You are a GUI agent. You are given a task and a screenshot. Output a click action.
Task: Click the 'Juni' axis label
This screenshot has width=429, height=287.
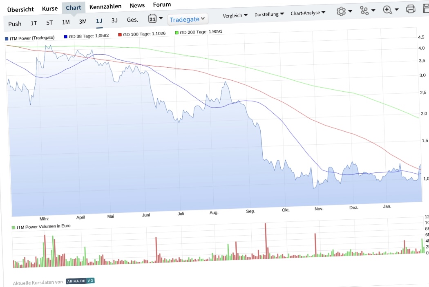[x=146, y=215]
